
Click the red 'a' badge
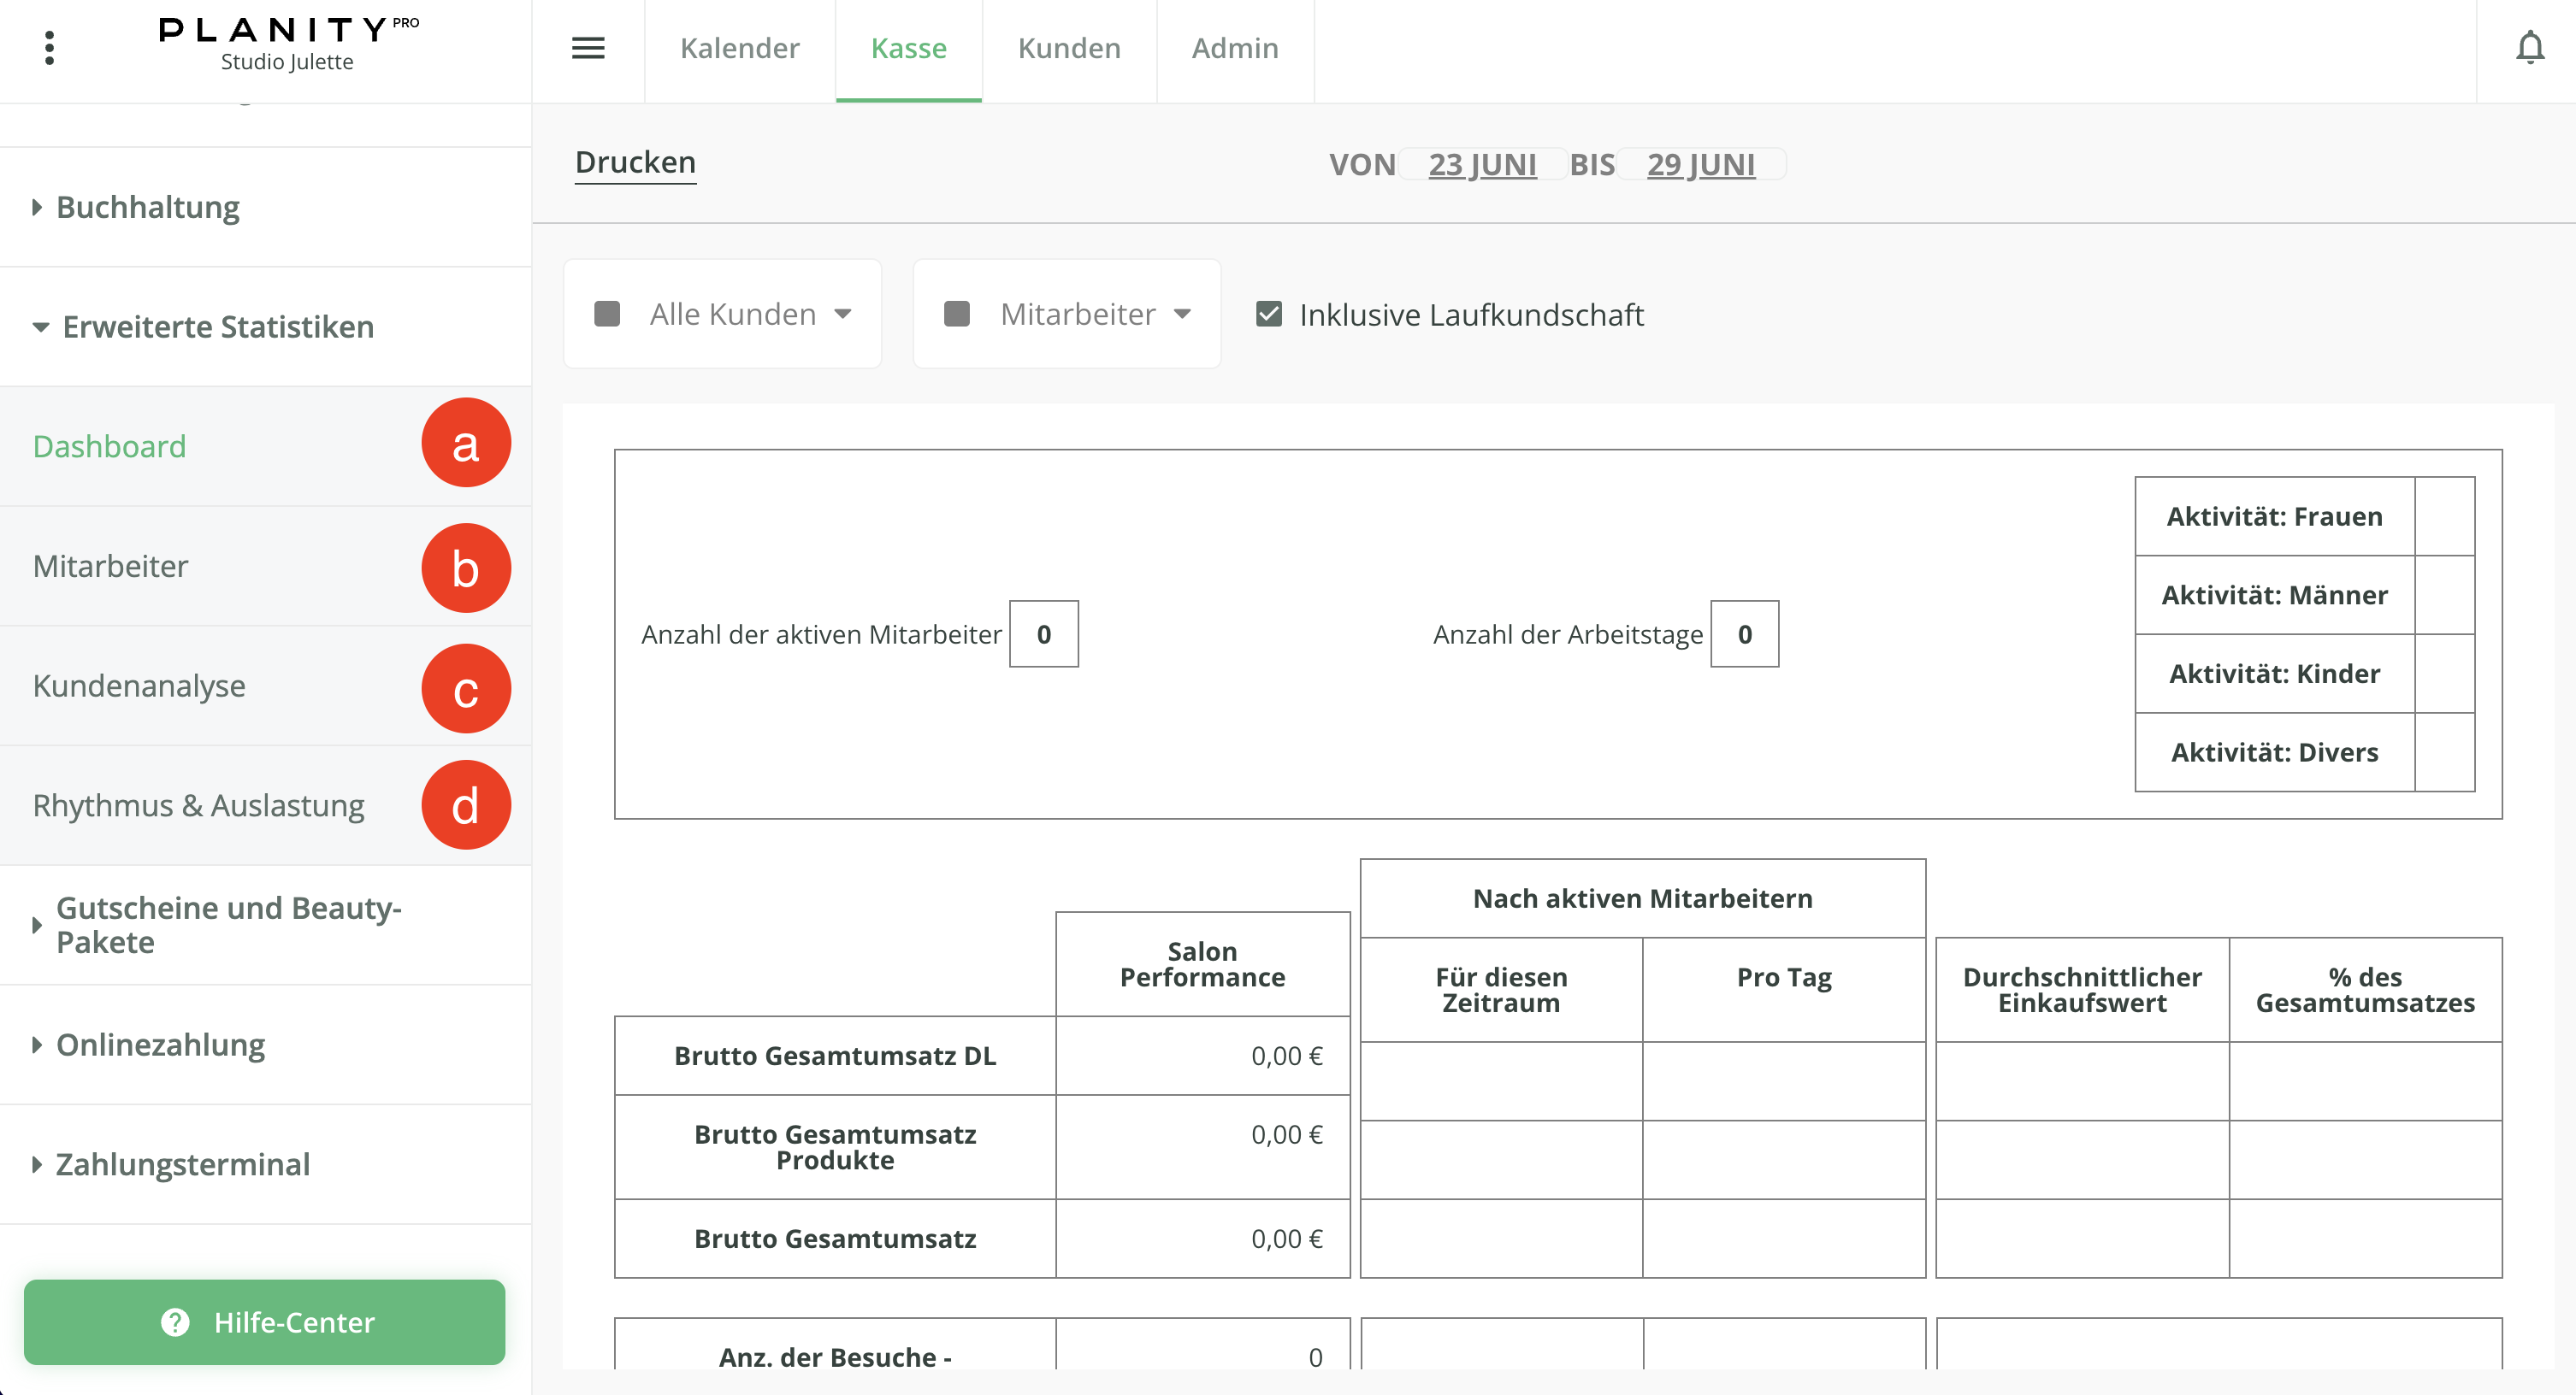tap(465, 444)
